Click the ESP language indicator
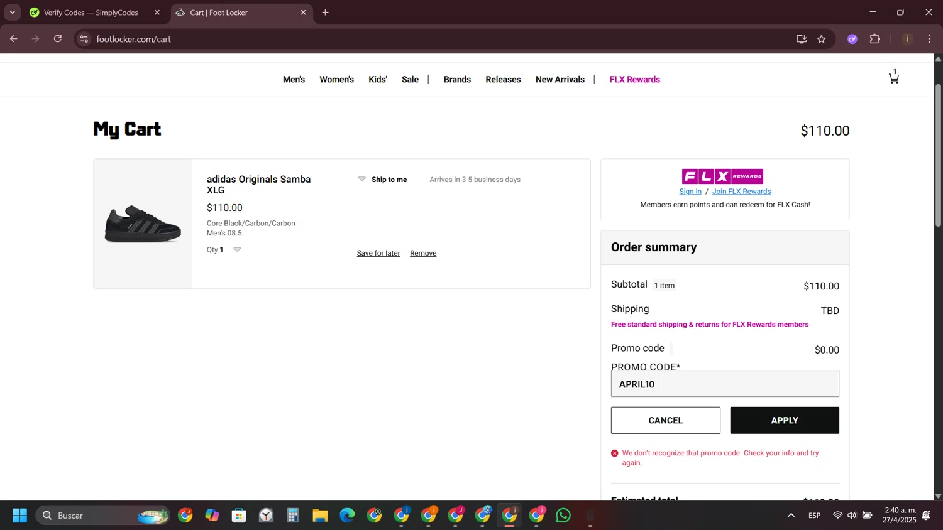 [x=814, y=516]
